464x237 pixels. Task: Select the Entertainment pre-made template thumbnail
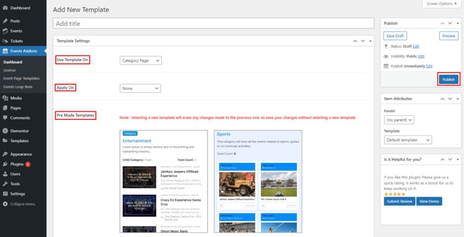pyautogui.click(x=164, y=181)
